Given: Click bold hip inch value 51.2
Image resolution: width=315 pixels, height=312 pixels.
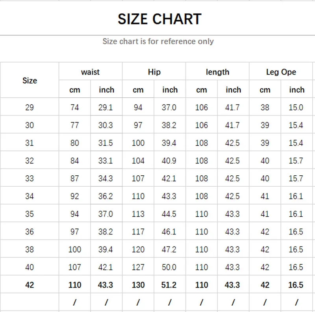Looking at the screenshot, I should coord(169,285).
